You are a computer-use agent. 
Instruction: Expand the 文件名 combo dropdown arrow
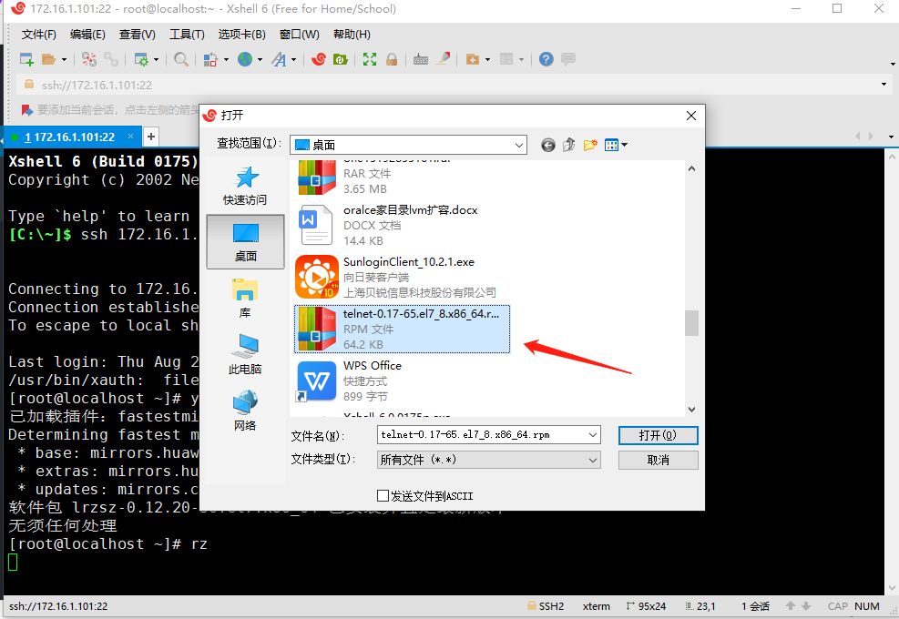(593, 435)
